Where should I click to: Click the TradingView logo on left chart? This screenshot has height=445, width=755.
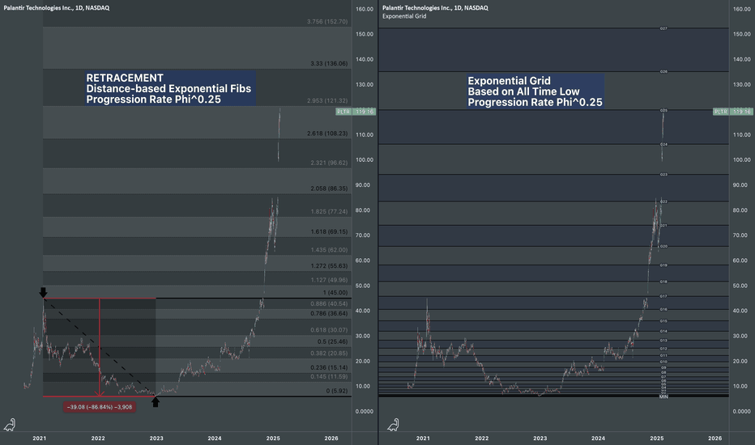[10, 425]
